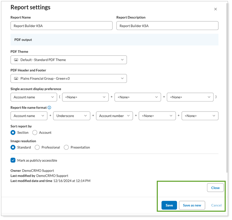This screenshot has height=220, width=232.
Task: Choose Professional image resolution
Action: point(37,147)
